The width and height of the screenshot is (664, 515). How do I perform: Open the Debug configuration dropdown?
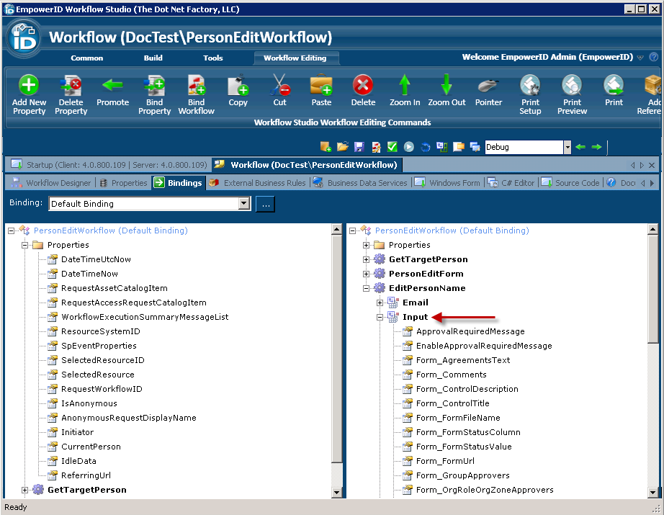(567, 147)
